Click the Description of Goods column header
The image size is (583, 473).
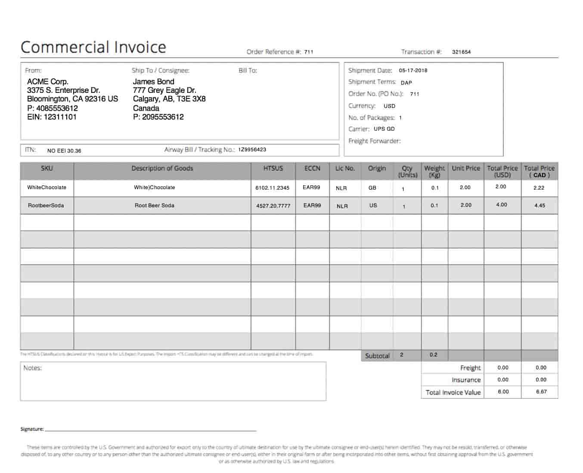coord(162,171)
